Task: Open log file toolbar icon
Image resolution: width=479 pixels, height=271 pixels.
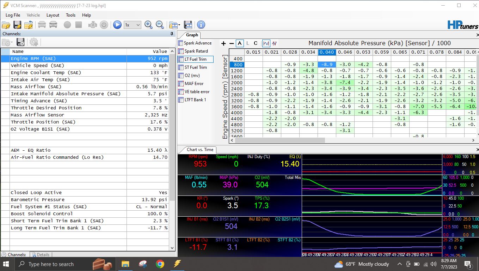Action: (6, 25)
